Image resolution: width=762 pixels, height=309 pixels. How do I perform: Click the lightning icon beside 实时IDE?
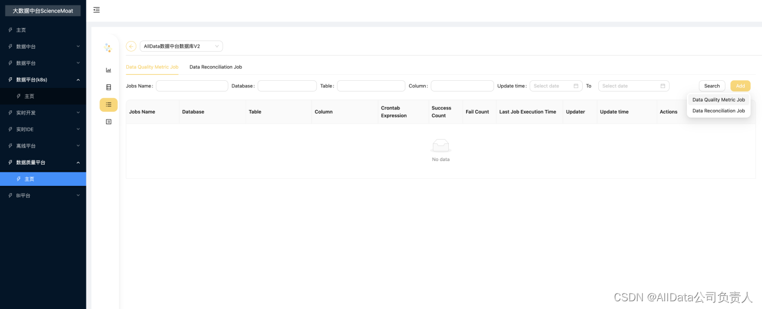pos(10,129)
